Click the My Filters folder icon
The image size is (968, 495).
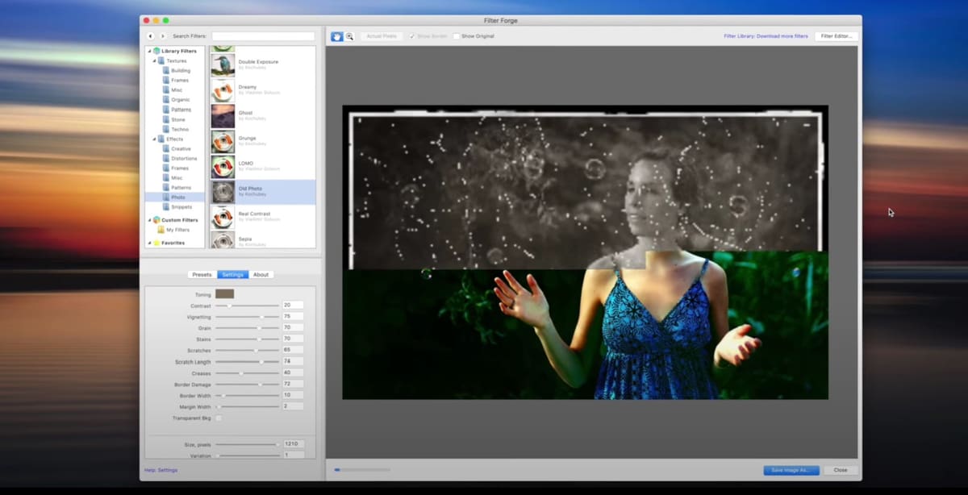click(x=161, y=230)
